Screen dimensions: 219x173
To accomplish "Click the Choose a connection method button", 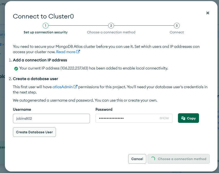I will tap(182, 159).
